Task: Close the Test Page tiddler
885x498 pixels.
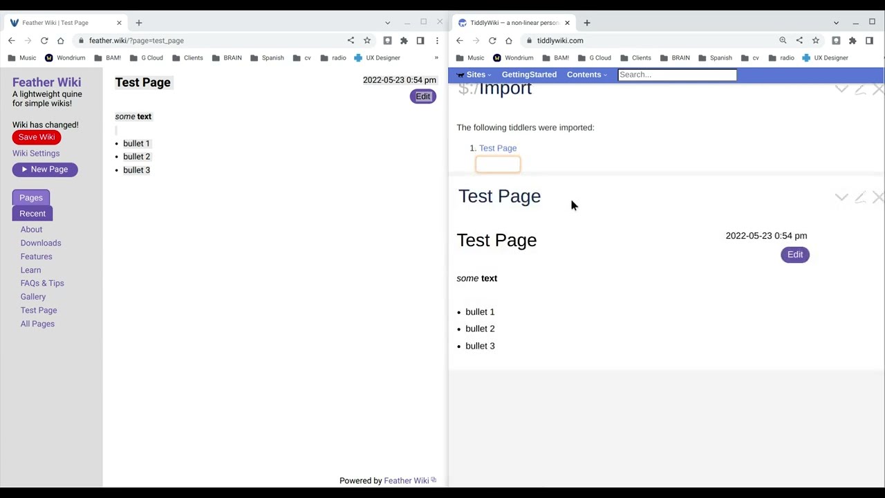Action: [x=877, y=198]
